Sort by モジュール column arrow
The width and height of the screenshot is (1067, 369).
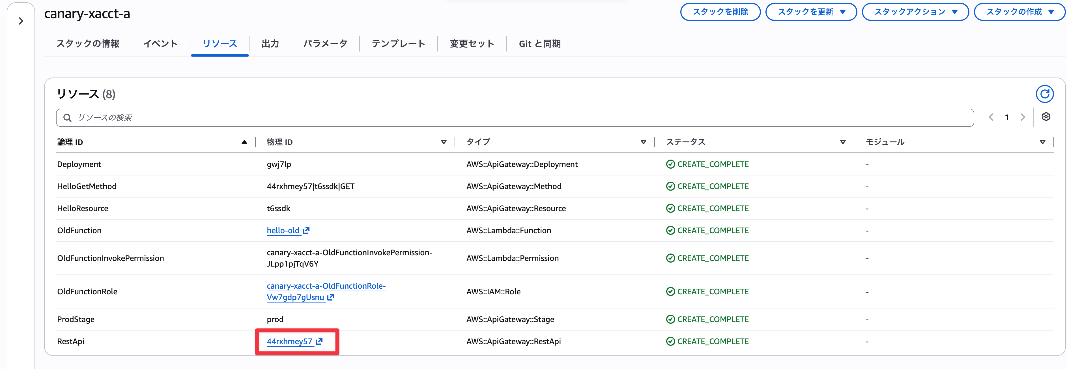click(1042, 142)
